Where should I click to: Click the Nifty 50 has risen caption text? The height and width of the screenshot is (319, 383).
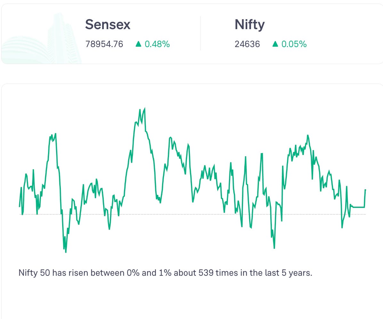165,273
